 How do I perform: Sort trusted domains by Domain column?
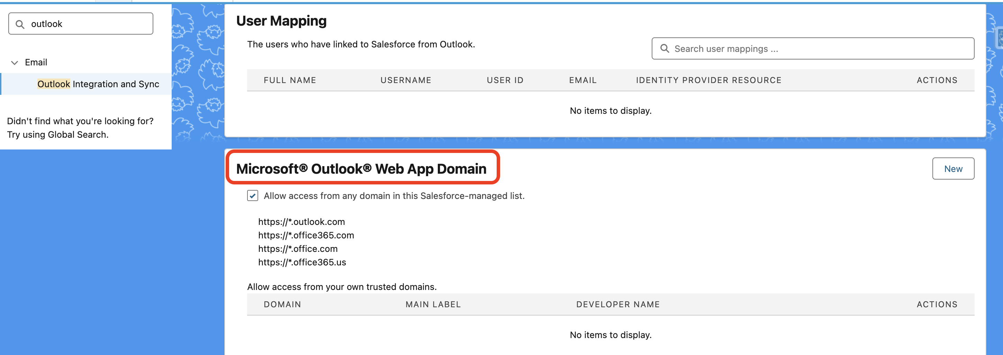point(282,304)
